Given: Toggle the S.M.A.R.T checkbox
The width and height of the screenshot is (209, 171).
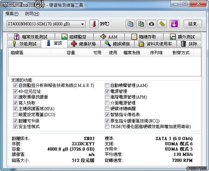Looking at the screenshot, I should tap(15, 85).
